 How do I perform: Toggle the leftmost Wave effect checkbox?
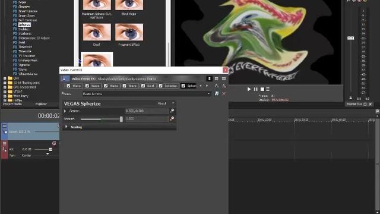[x=69, y=86]
